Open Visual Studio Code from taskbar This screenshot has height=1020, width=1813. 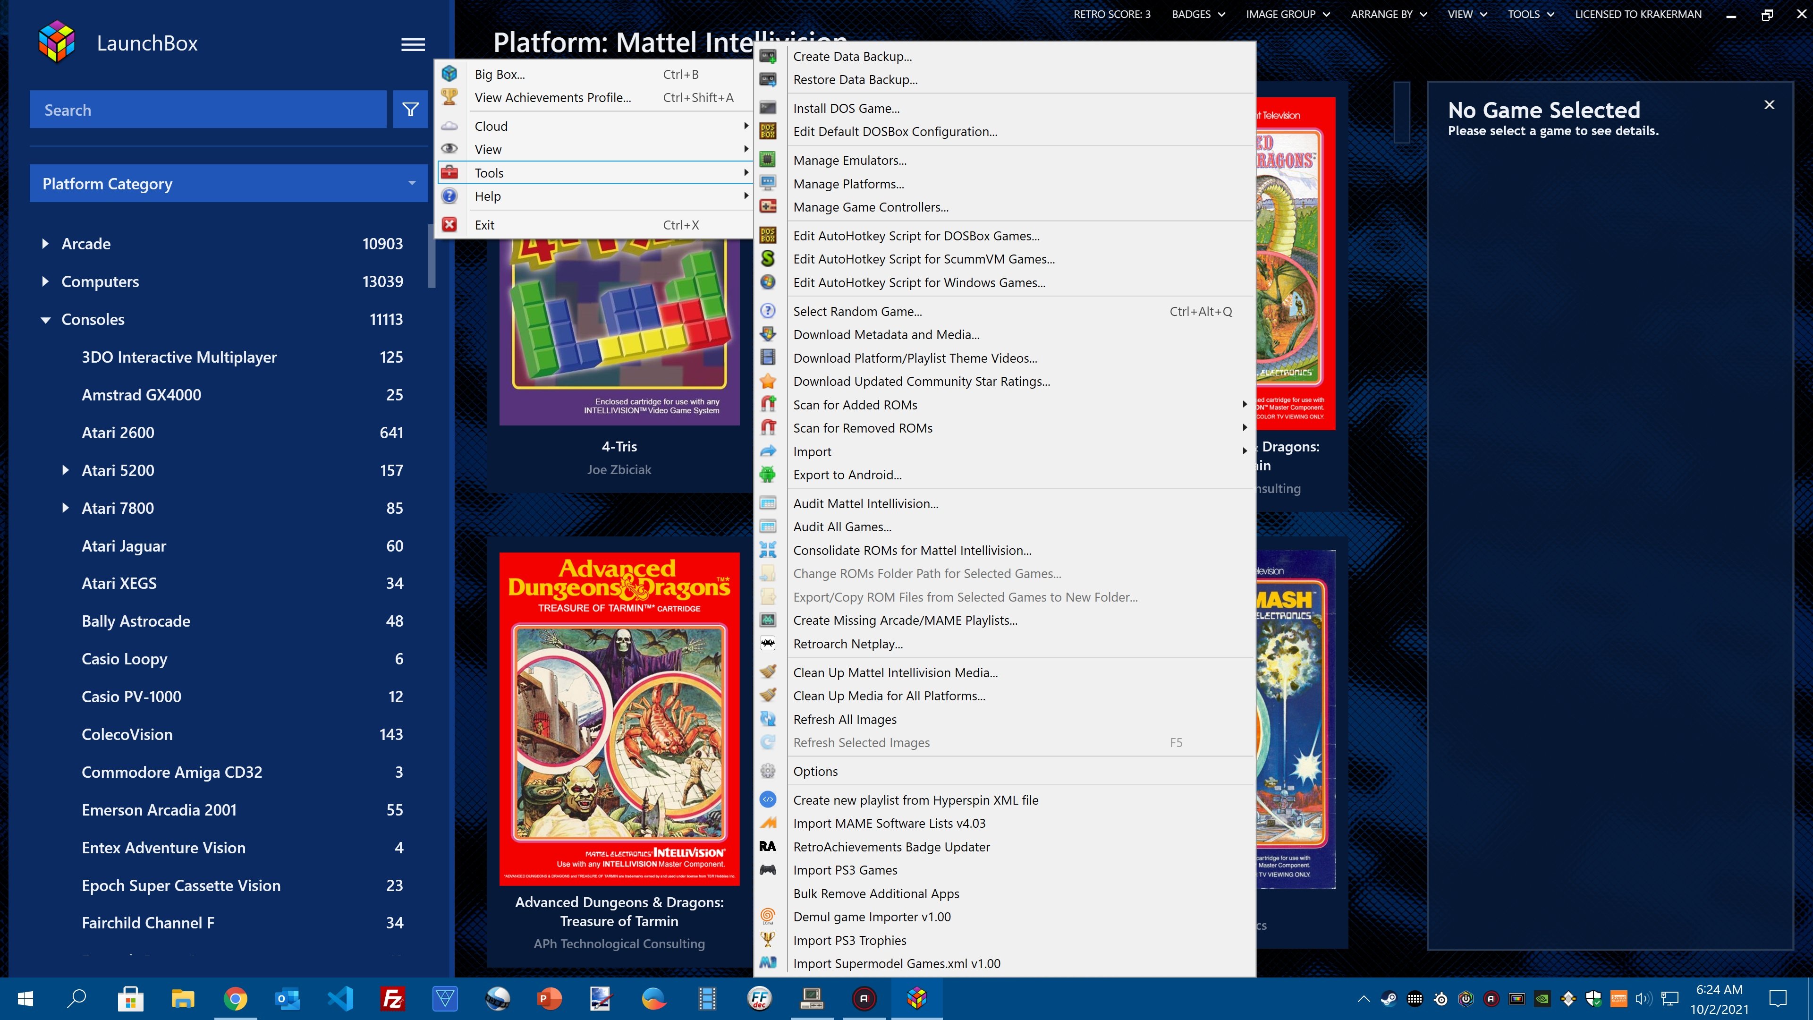340,998
